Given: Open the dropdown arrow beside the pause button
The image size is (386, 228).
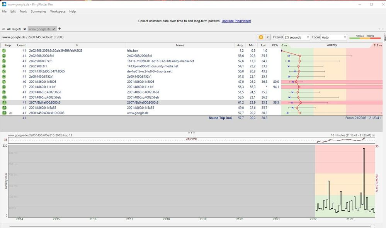Looking at the screenshot, I should coord(268,37).
